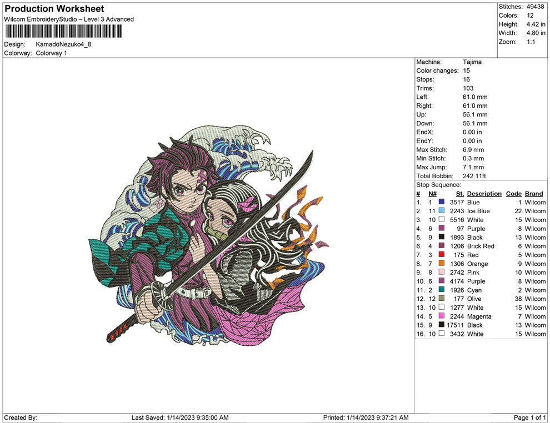Click the 'Stop Sequence:' label
The height and width of the screenshot is (423, 550).
coord(438,185)
